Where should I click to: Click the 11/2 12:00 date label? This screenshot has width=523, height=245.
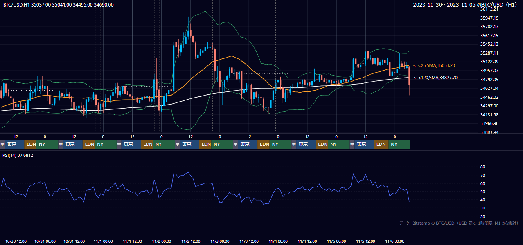pyautogui.click(x=191, y=241)
